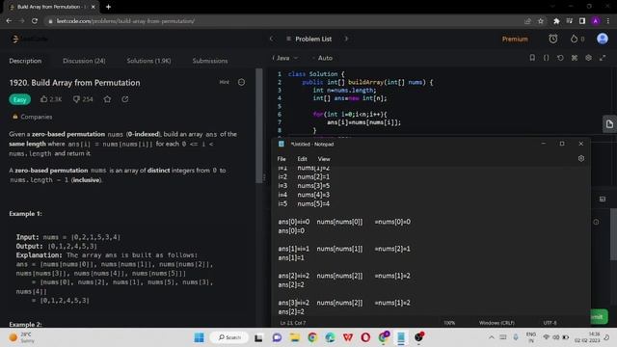Open a new browser tab

(x=108, y=7)
